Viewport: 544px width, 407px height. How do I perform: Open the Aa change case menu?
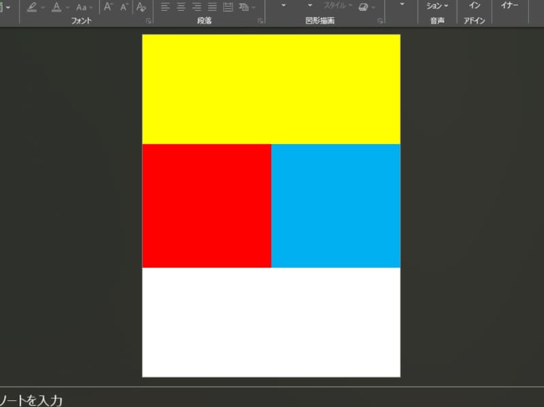(x=84, y=7)
